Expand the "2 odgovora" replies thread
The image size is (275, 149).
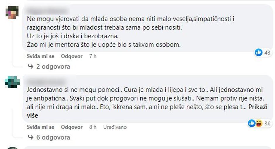click(53, 67)
